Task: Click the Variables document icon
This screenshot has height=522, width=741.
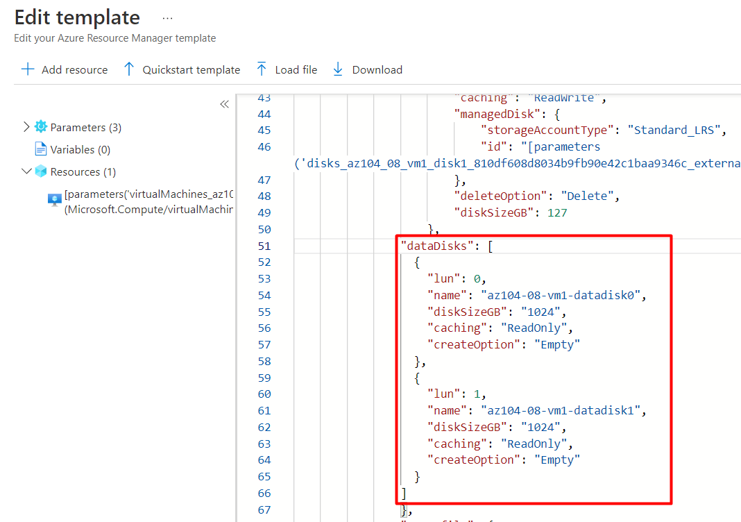Action: (41, 149)
